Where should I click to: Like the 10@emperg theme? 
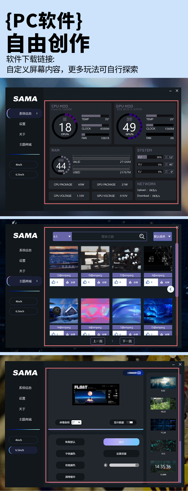click(88, 282)
